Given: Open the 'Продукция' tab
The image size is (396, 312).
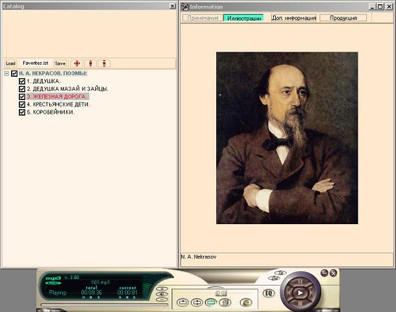Looking at the screenshot, I should tap(342, 17).
